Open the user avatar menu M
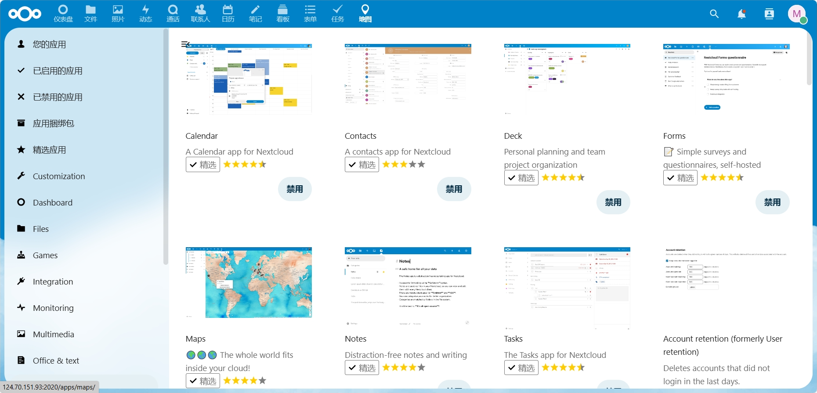The image size is (817, 393). click(797, 14)
